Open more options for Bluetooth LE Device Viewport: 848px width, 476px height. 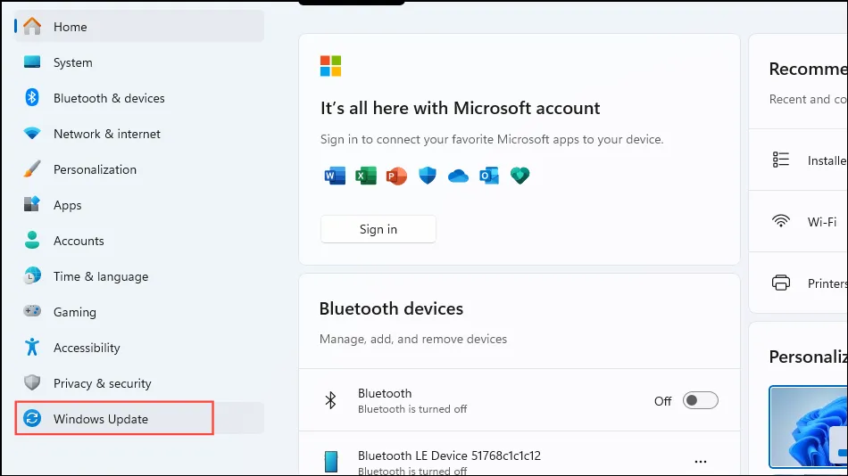click(701, 462)
